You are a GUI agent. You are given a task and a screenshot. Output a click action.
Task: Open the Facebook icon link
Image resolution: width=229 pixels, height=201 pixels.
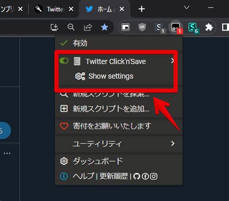pos(145,176)
